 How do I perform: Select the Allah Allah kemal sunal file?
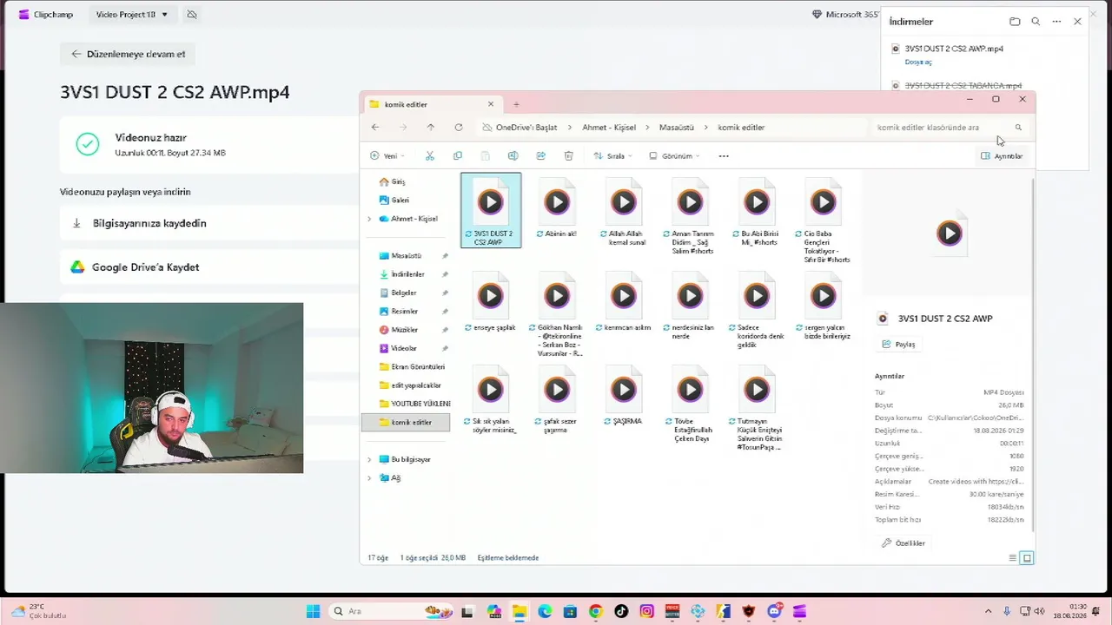point(624,211)
